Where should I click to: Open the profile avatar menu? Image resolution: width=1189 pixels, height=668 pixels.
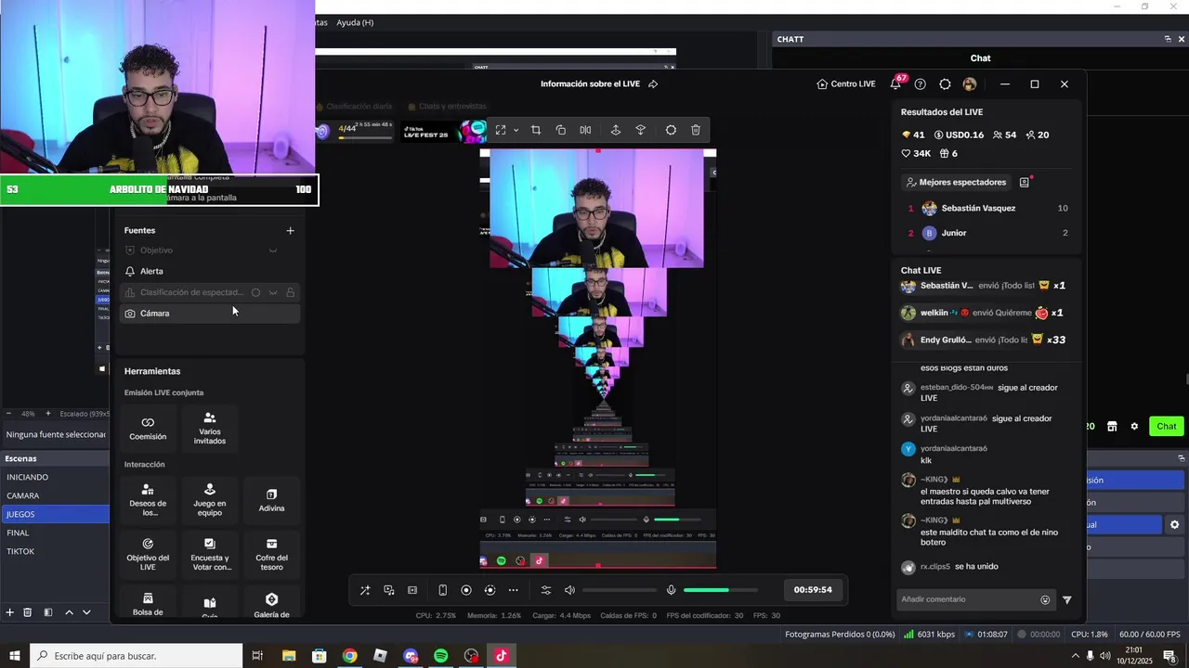pos(970,83)
